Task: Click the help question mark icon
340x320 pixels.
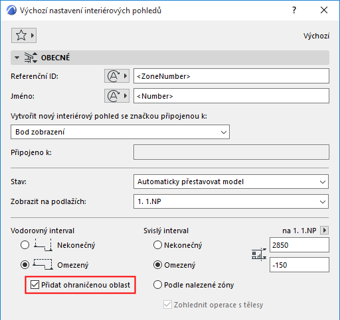Action: coord(294,10)
